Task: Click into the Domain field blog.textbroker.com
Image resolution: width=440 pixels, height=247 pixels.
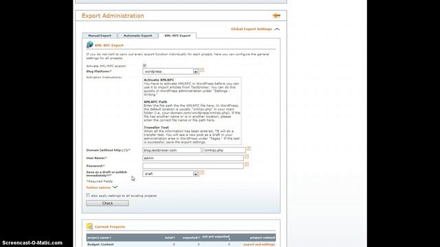Action: pos(172,150)
